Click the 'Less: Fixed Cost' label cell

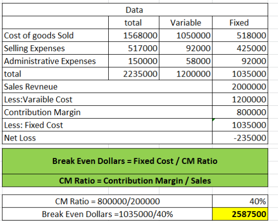coord(107,125)
